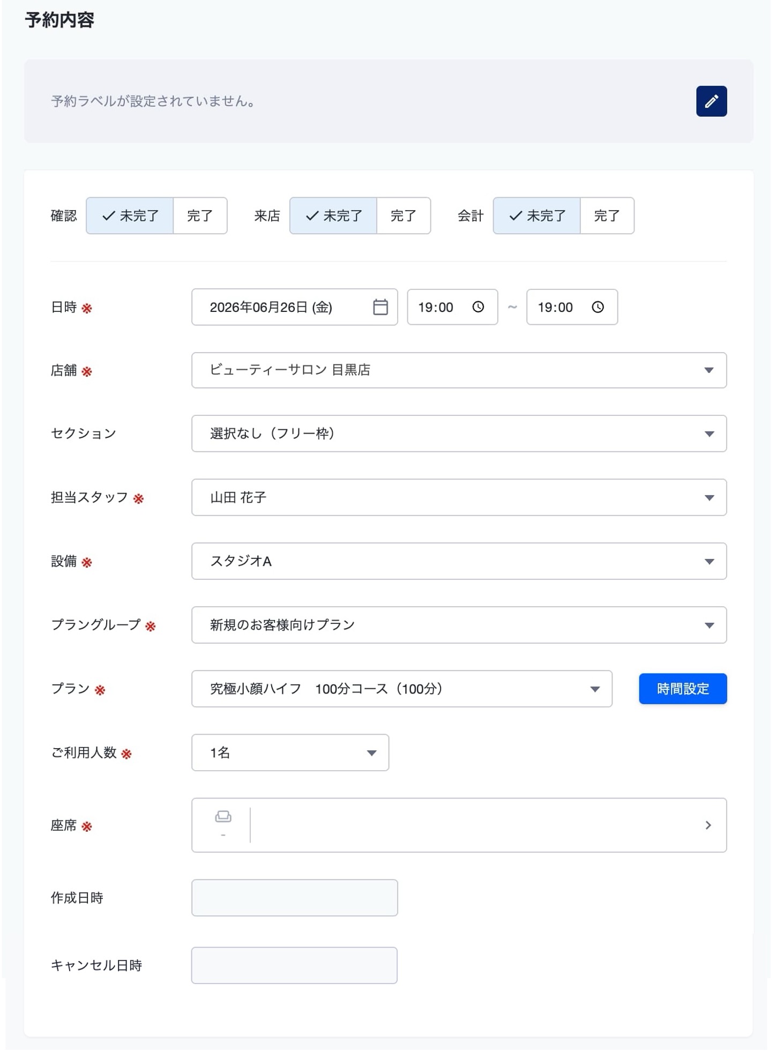Click the キャンセル日時 read-only field
Screen dimensions: 776x1051
click(x=294, y=965)
